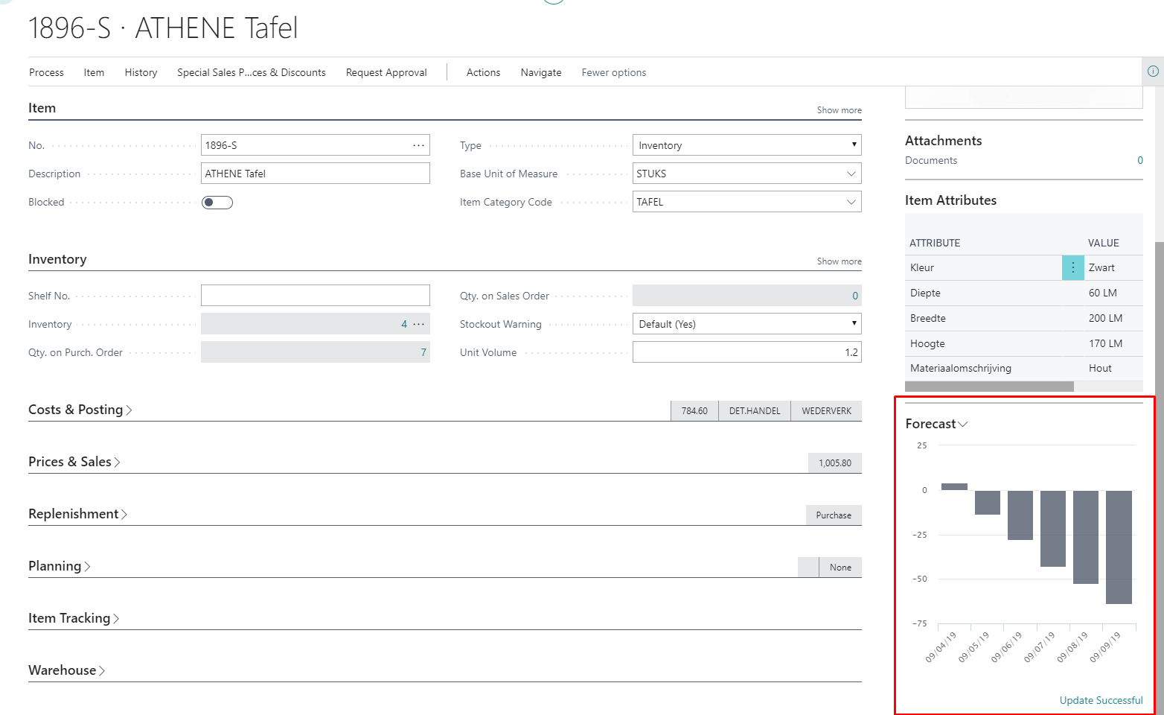Image resolution: width=1164 pixels, height=715 pixels.
Task: Open Special Sales Prices & Discounts menu
Action: [252, 72]
